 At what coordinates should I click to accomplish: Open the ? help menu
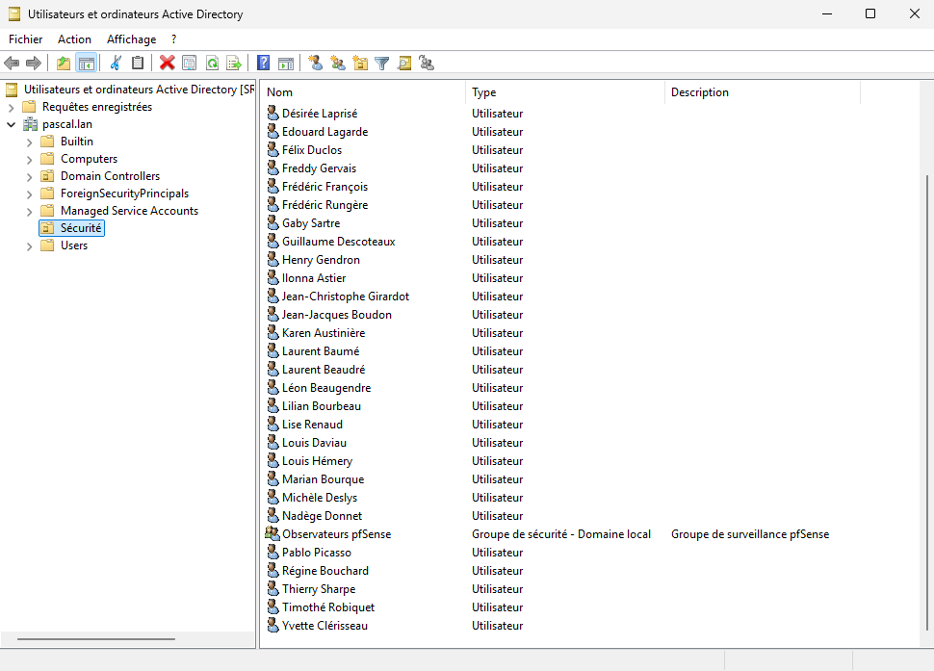(x=174, y=39)
